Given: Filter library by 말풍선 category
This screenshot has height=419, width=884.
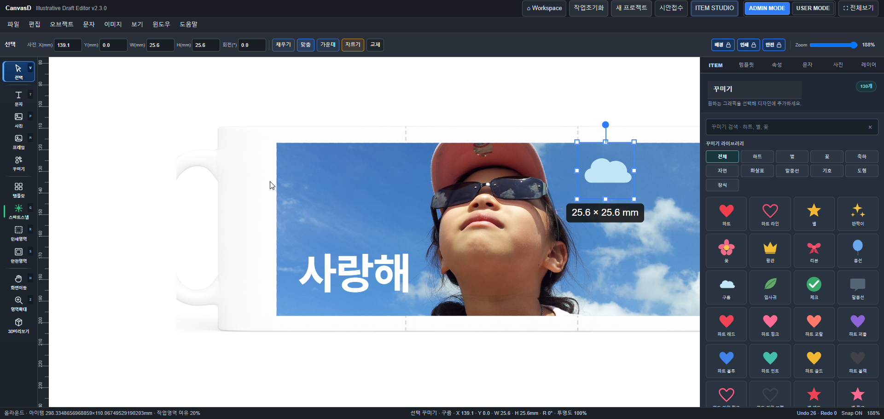Looking at the screenshot, I should (x=792, y=171).
